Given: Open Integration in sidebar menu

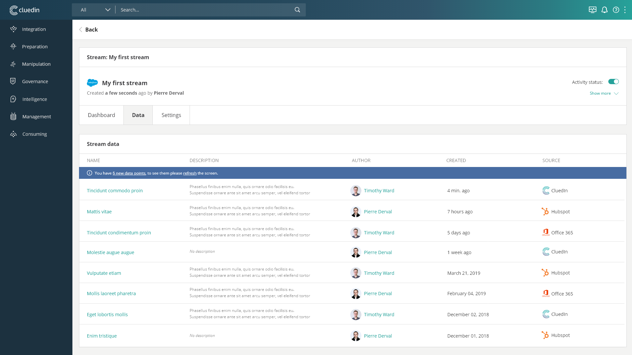Looking at the screenshot, I should 34,29.
